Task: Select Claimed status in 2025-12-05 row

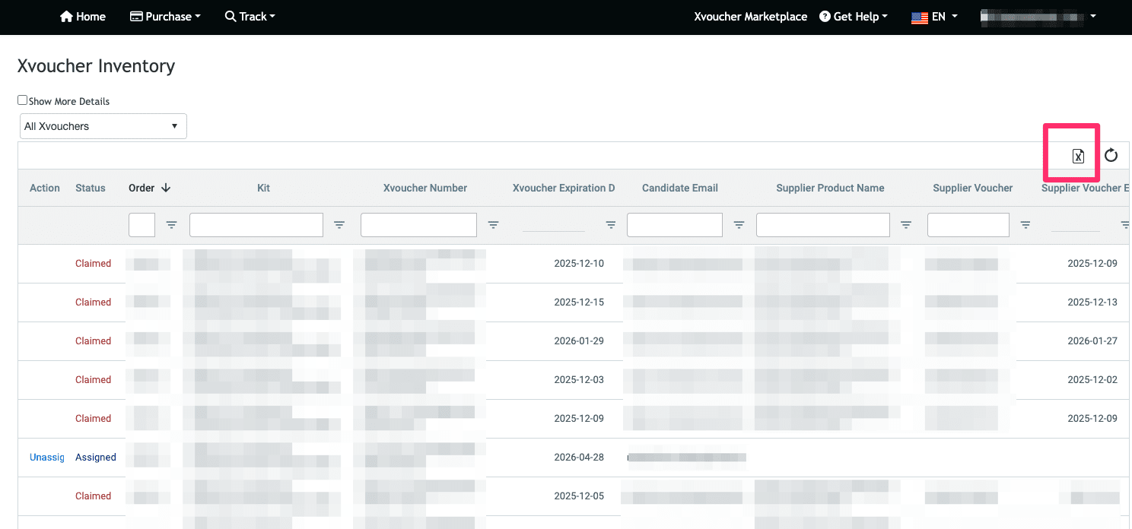Action: click(93, 496)
